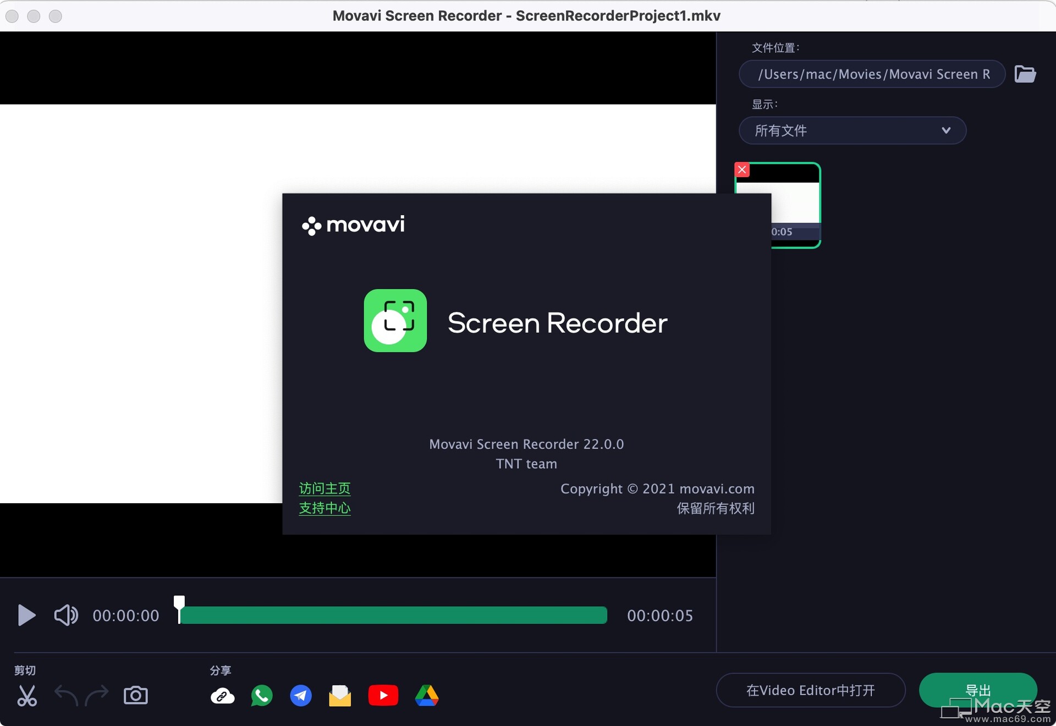This screenshot has width=1056, height=726.
Task: Click the green 导出 export button
Action: tap(978, 690)
